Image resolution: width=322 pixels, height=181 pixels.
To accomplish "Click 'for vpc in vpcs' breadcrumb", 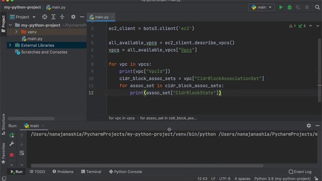I will pyautogui.click(x=122, y=118).
